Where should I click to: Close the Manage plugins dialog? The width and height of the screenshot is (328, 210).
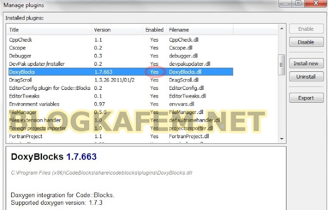[316, 3]
